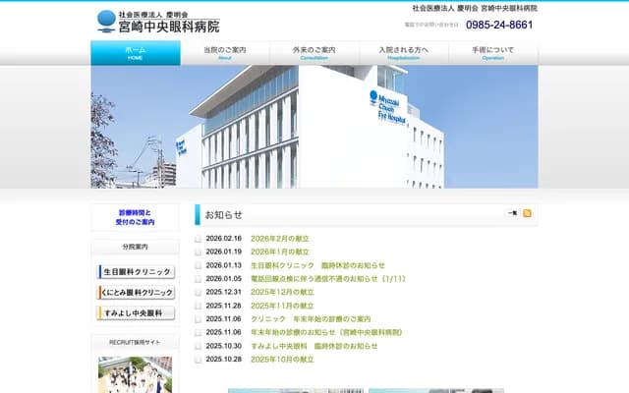Click the くにとみ眼科クリニック button
This screenshot has height=393, width=629.
(137, 293)
